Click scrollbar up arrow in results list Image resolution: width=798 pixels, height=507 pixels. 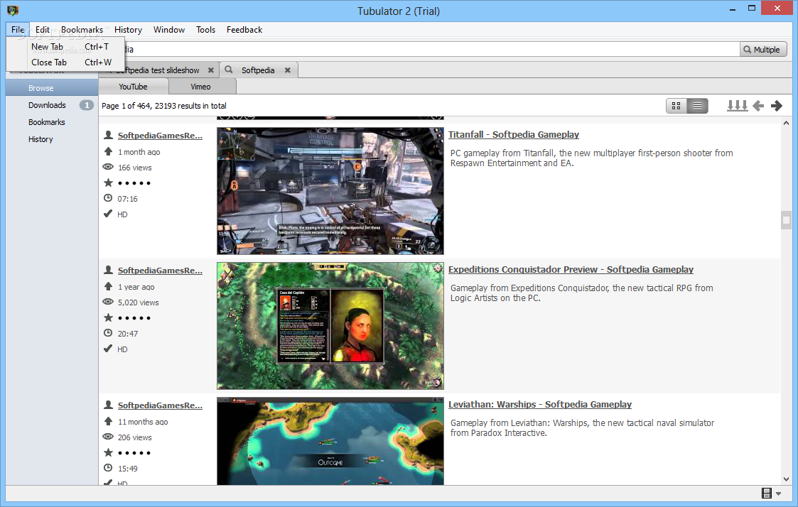point(787,123)
